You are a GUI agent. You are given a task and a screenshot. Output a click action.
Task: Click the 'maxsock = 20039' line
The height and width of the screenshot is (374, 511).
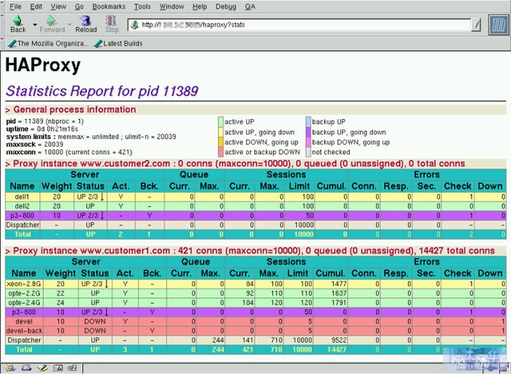tap(34, 145)
